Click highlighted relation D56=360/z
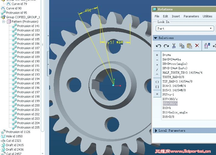Viewport: 216px width, 155px height. click(170, 103)
